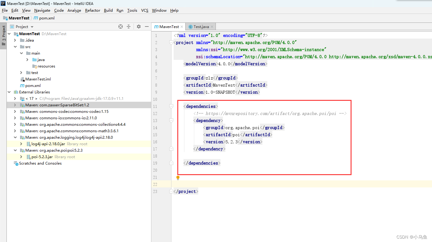Screen dimensions: 432x242
Task: Switch to the Test.java tab
Action: [201, 27]
